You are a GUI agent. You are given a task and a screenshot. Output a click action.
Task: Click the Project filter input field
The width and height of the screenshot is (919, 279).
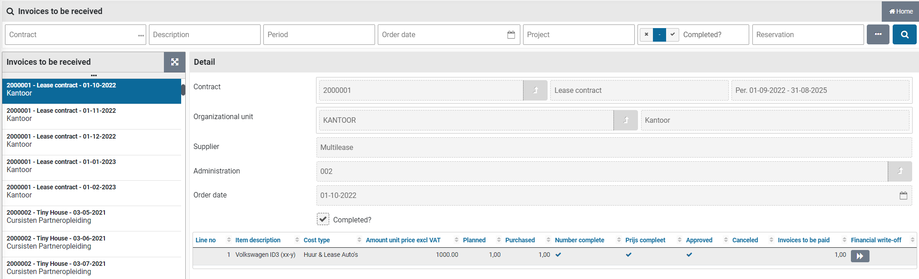coord(578,35)
